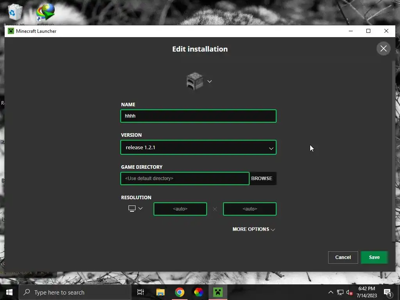Click the resolution height auto field
400x300 pixels.
250,209
